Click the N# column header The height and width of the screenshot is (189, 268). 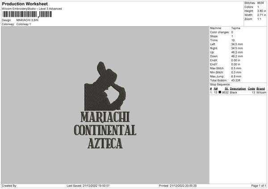216,89
